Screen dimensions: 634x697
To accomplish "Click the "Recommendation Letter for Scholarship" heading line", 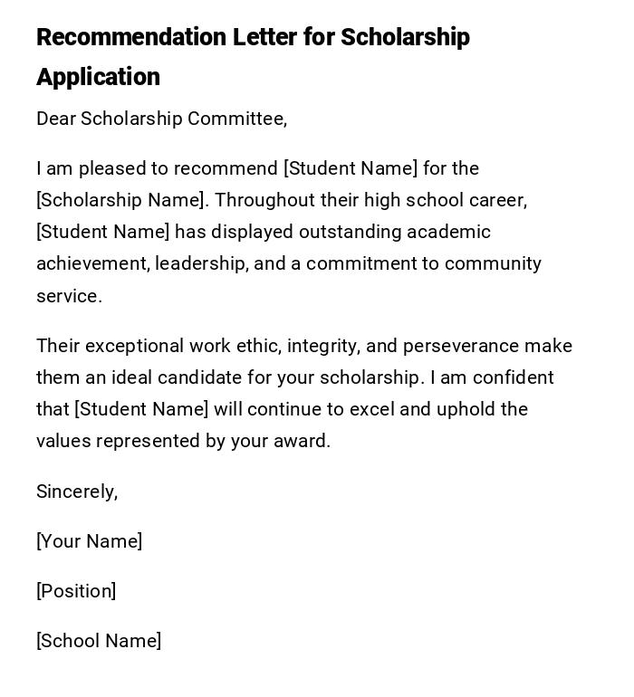I will point(253,38).
